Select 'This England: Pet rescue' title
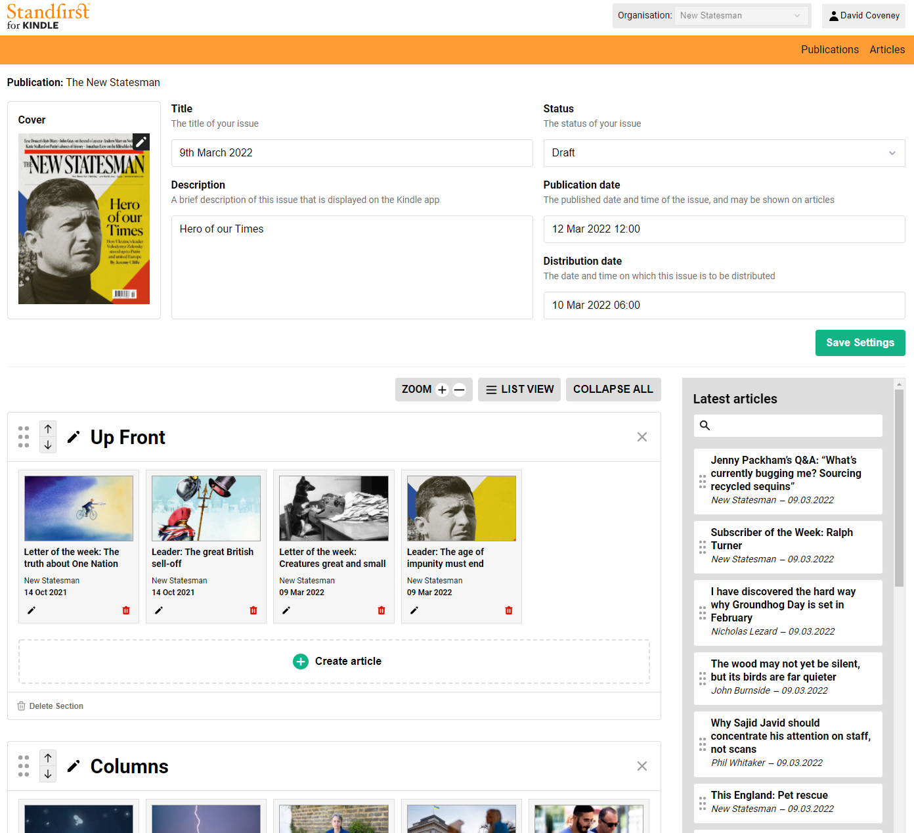The height and width of the screenshot is (833, 914). point(769,796)
